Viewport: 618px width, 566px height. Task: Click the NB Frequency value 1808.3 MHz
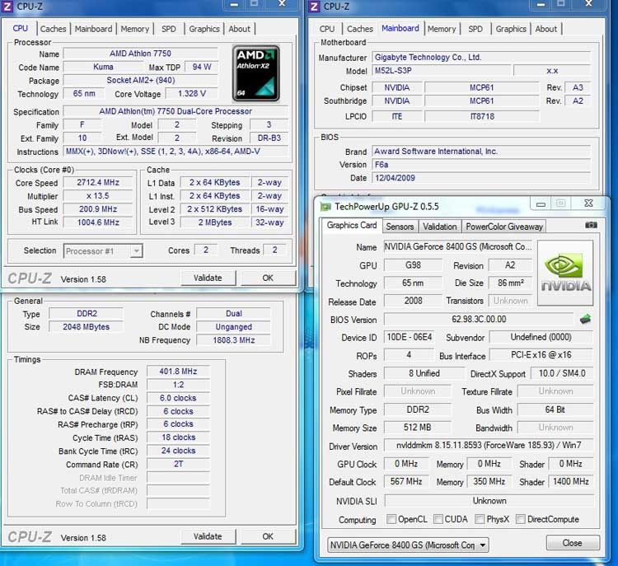coord(234,340)
